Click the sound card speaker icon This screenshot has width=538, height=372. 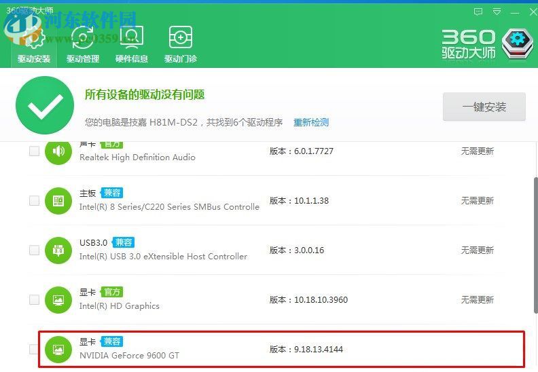tap(58, 151)
